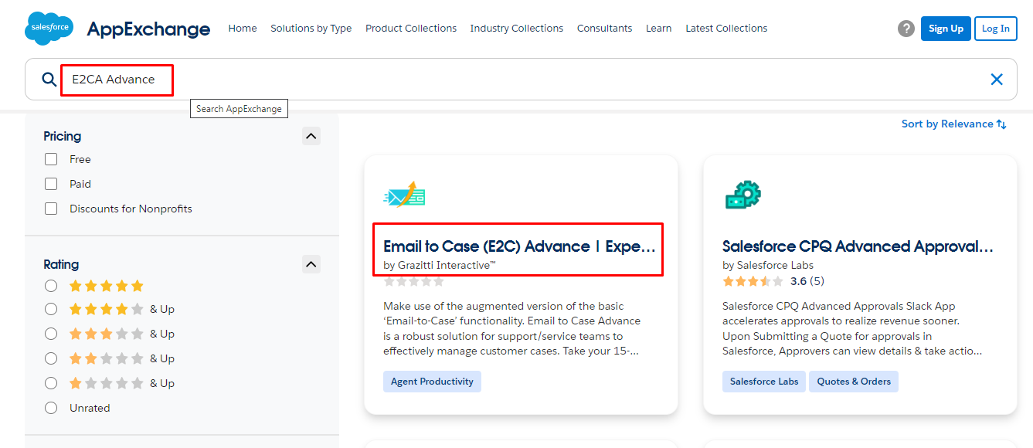The width and height of the screenshot is (1033, 448).
Task: Clear the search with the X icon
Action: pos(997,79)
